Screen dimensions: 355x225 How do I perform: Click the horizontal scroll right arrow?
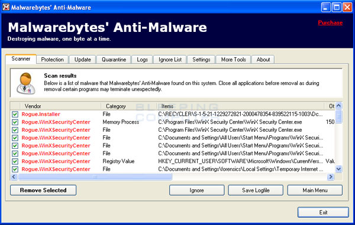pos(331,177)
